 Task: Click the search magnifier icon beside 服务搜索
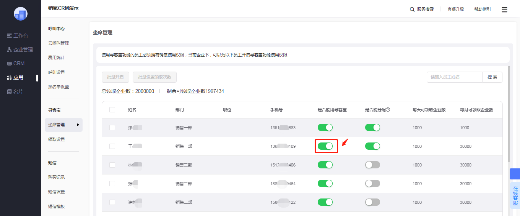tap(412, 9)
